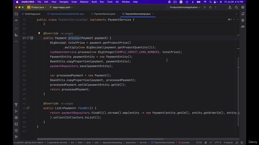Screen dimensions: 259x145
Task: Open the Terminal tool window
Action: point(16,124)
